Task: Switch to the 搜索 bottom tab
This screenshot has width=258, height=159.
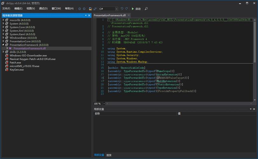Action: coord(109,155)
